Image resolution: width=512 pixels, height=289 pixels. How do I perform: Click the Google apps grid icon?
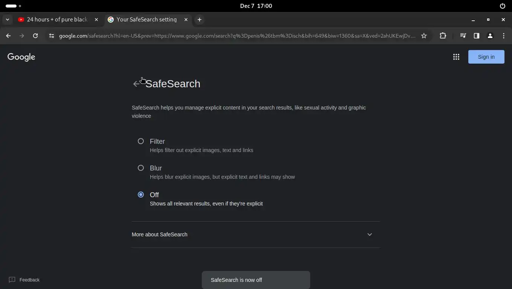tap(456, 57)
